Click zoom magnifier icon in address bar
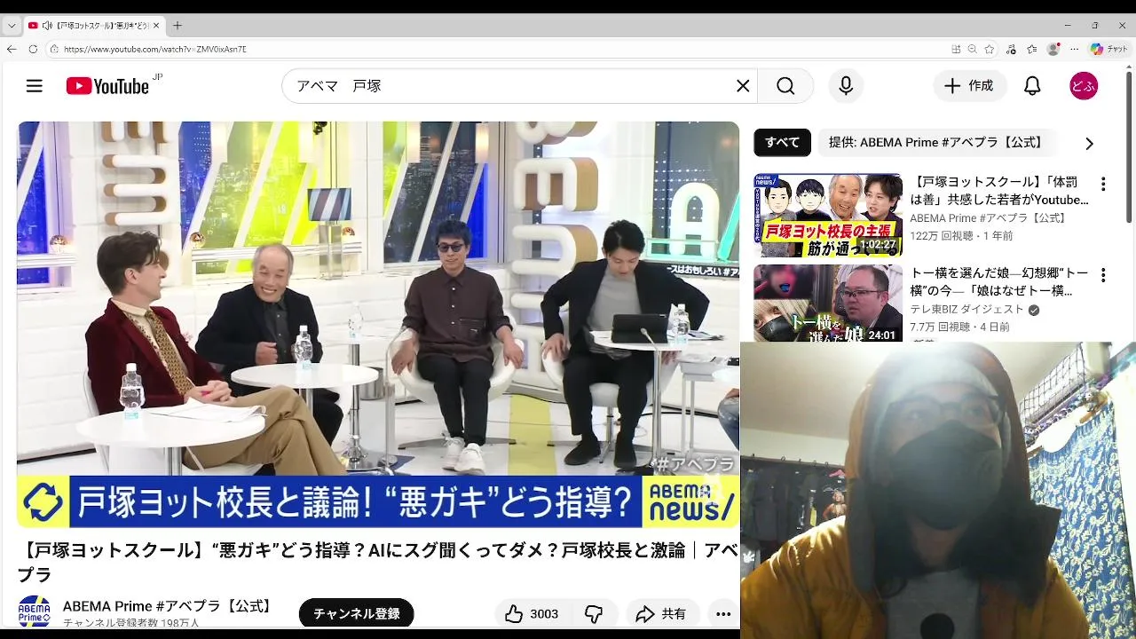The height and width of the screenshot is (639, 1136). point(973,49)
